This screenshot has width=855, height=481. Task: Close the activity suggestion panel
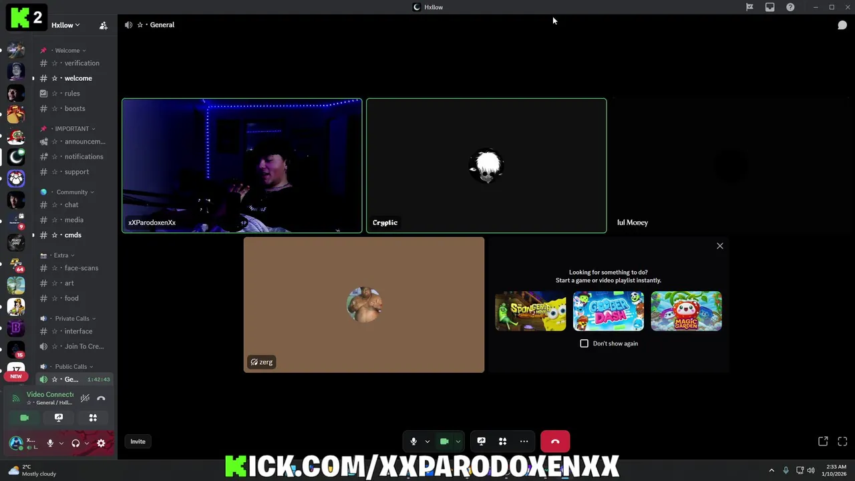720,246
